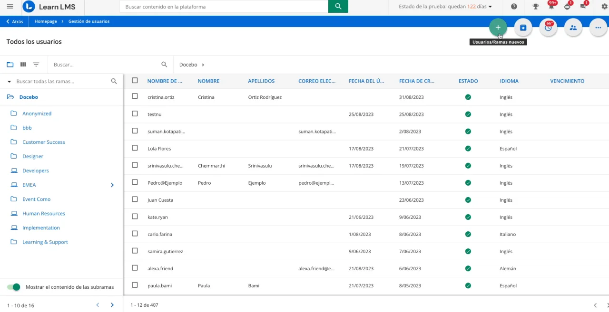Check the select-all users header checkbox
Viewport: 609px width, 312px height.
pyautogui.click(x=135, y=81)
